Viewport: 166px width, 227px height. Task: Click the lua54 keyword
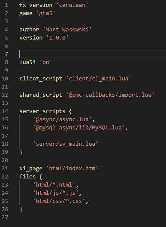tap(27, 62)
